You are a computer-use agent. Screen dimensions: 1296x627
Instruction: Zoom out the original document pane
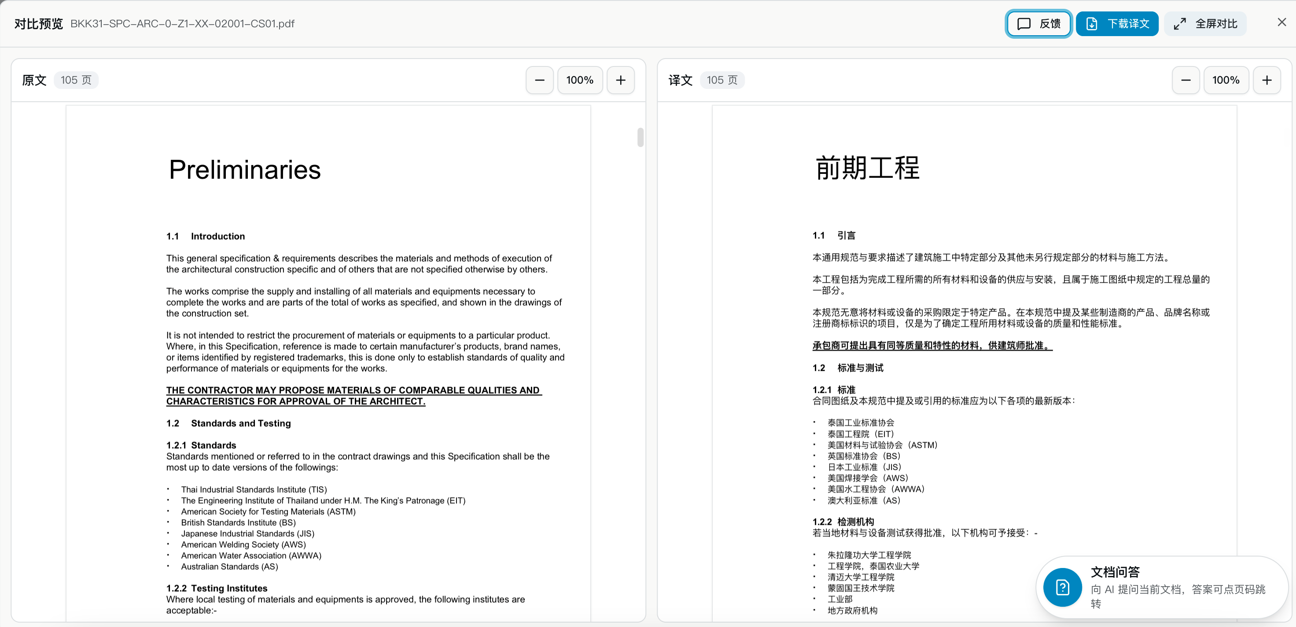click(539, 80)
